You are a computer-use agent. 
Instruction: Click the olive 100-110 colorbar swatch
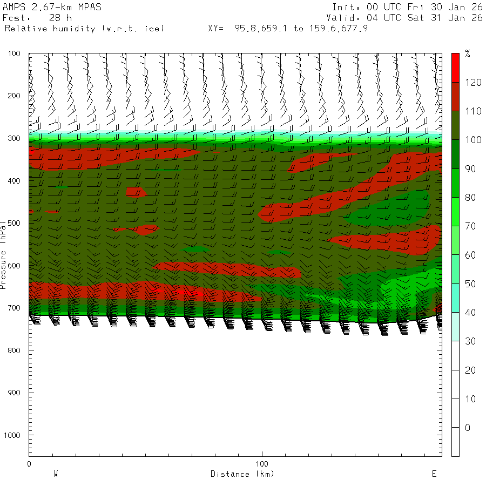[x=455, y=125]
